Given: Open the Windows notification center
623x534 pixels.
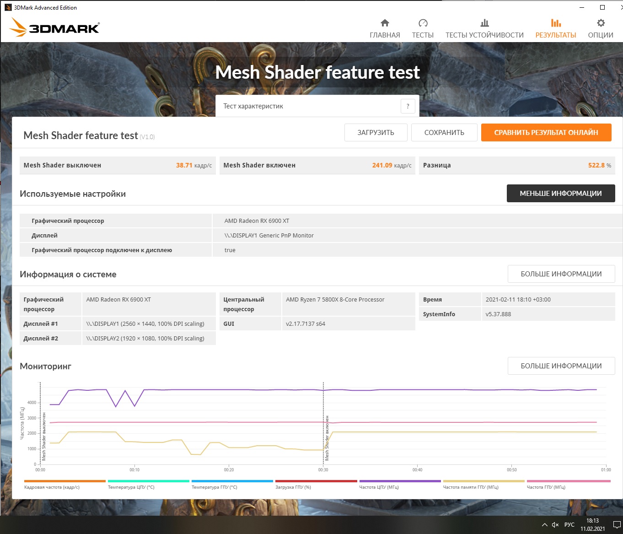Looking at the screenshot, I should [x=617, y=525].
